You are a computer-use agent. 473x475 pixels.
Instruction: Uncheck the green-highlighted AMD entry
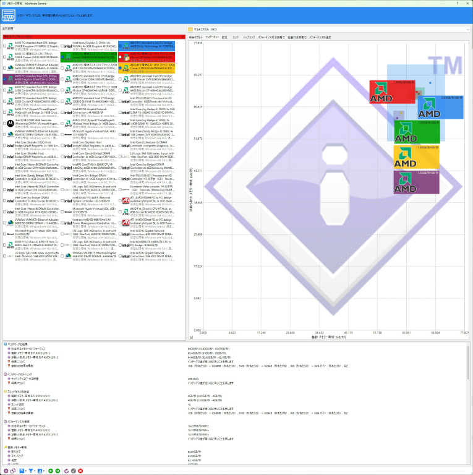click(x=62, y=57)
